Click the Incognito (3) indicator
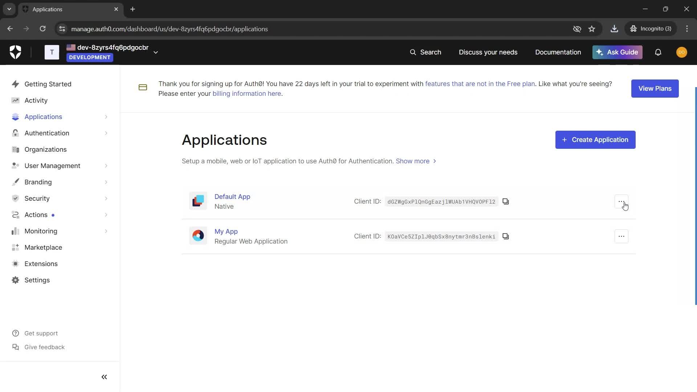 pos(651,29)
